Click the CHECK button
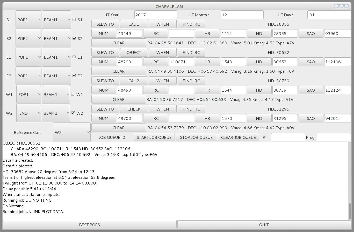This screenshot has width=354, height=232. click(134, 109)
